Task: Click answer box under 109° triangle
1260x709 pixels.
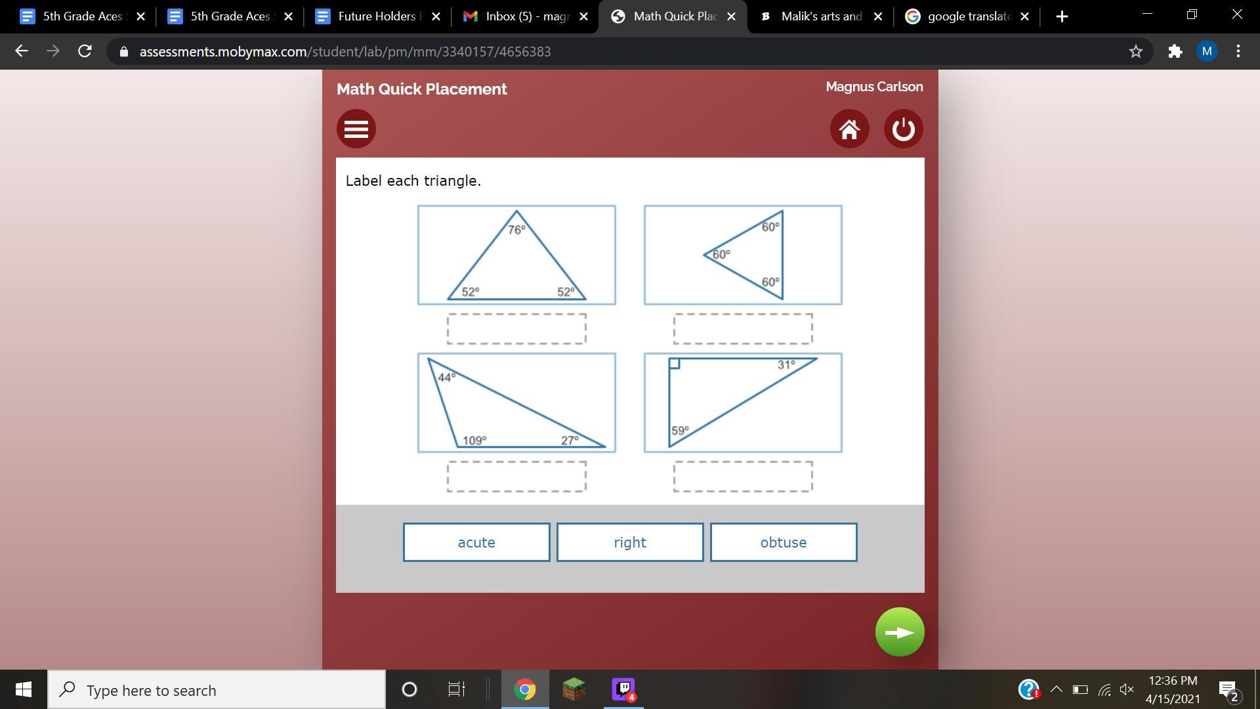Action: click(516, 476)
